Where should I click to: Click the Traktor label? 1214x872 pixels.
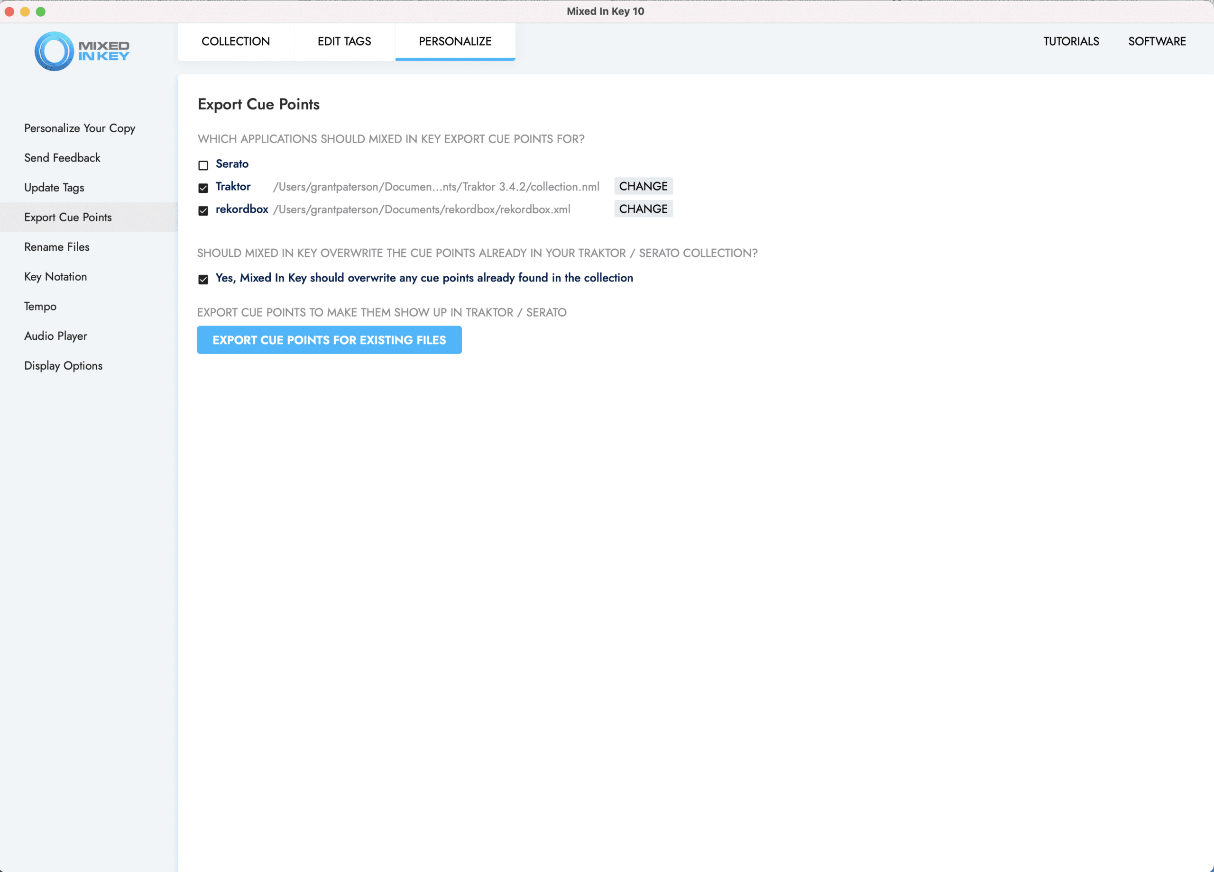pyautogui.click(x=233, y=186)
